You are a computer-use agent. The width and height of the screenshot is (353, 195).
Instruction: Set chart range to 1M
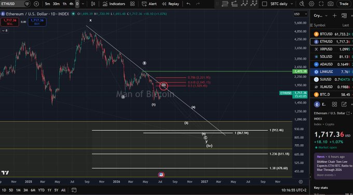(18, 190)
